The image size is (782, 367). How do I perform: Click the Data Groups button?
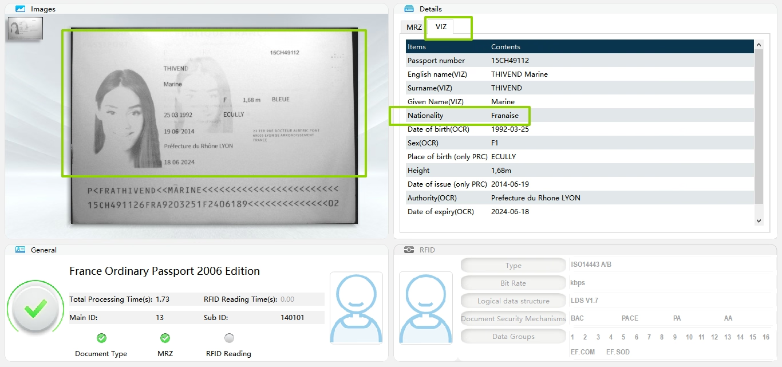[x=514, y=336]
